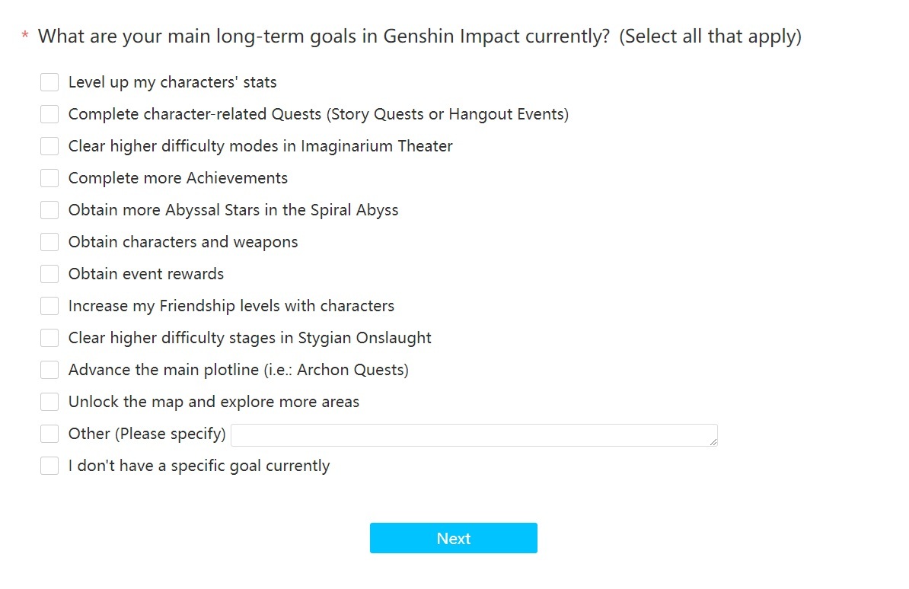Tick "Obtain characters and weapons" checkbox
Viewport: 909px width, 589px height.
[49, 242]
